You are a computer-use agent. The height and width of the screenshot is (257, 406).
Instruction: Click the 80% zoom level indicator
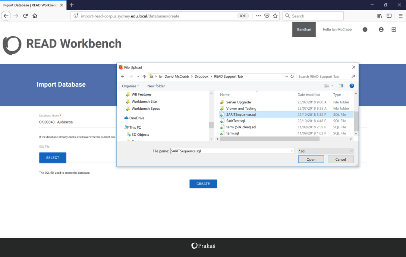(243, 16)
